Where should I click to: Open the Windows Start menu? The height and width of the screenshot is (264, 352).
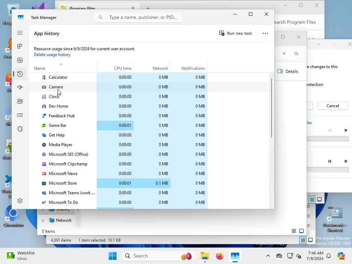click(x=112, y=256)
